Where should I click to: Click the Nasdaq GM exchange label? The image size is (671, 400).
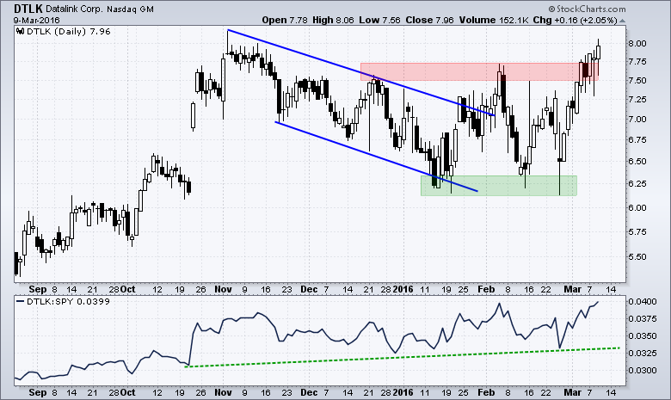(x=130, y=9)
